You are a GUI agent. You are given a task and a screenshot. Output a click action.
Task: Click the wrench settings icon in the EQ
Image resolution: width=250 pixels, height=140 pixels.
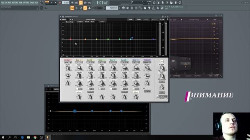[168, 19]
